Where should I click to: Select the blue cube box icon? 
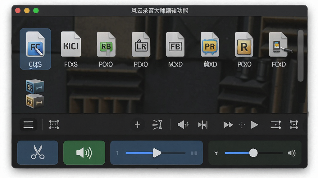click(x=35, y=87)
